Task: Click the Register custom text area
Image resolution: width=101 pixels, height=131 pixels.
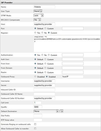Action: point(67,44)
